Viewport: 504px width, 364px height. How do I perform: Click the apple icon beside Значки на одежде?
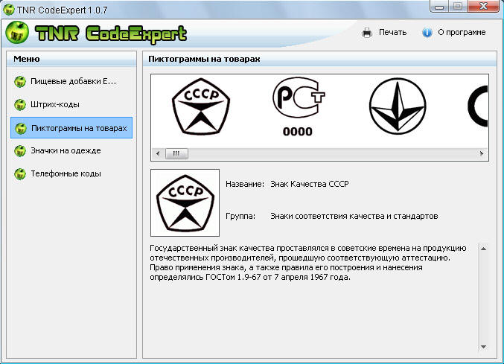click(20, 151)
